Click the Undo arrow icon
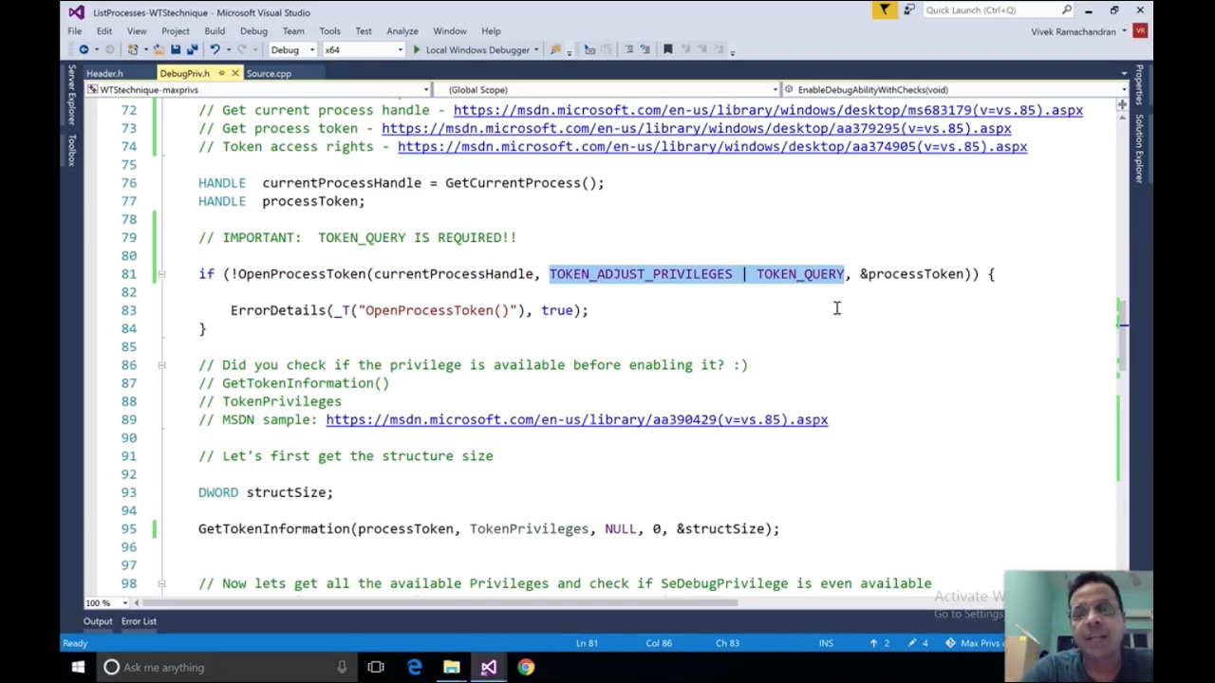Viewport: 1215px width, 683px height. (x=215, y=49)
